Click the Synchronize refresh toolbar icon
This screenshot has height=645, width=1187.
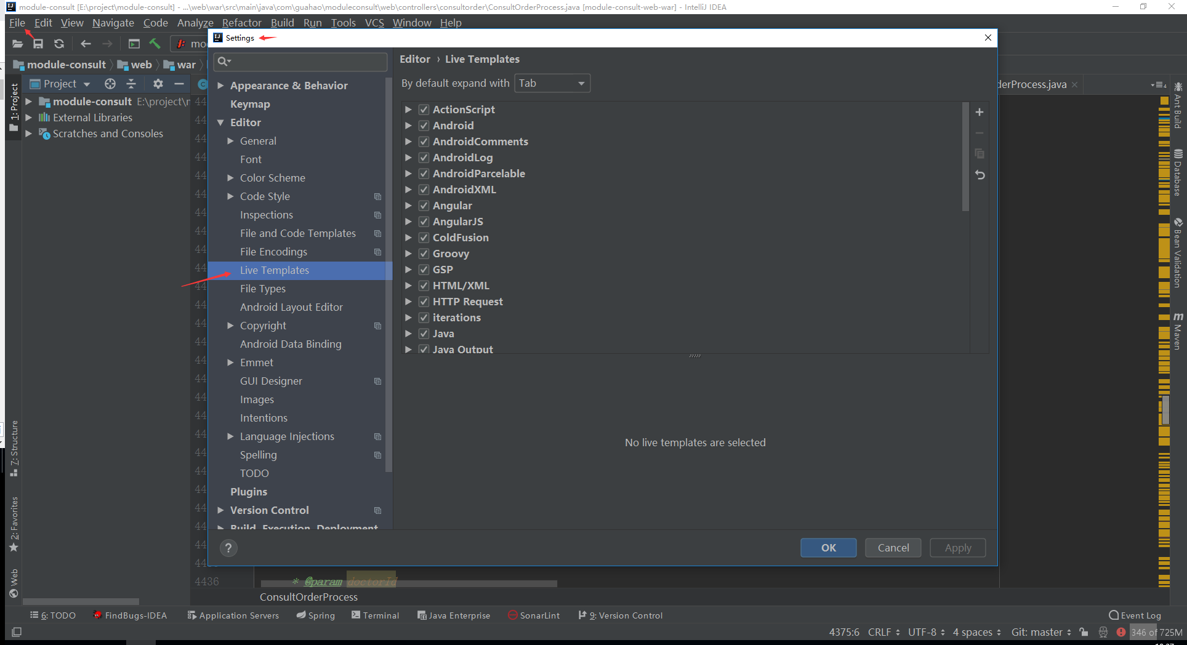pyautogui.click(x=59, y=44)
